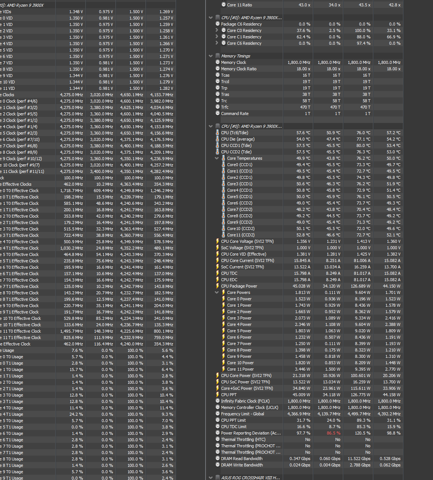Screen dimensions: 433x480
Task: Select the 4 T1 Usage row
Action: point(88,414)
